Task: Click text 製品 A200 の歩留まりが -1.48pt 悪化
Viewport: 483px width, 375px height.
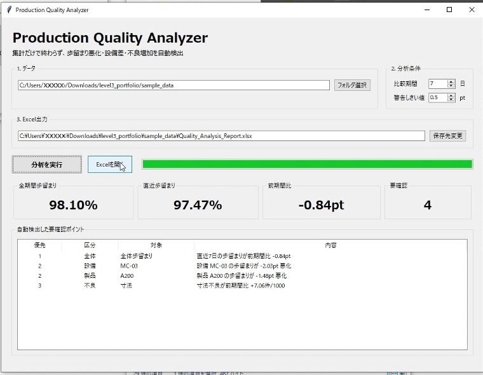Action: pos(241,276)
